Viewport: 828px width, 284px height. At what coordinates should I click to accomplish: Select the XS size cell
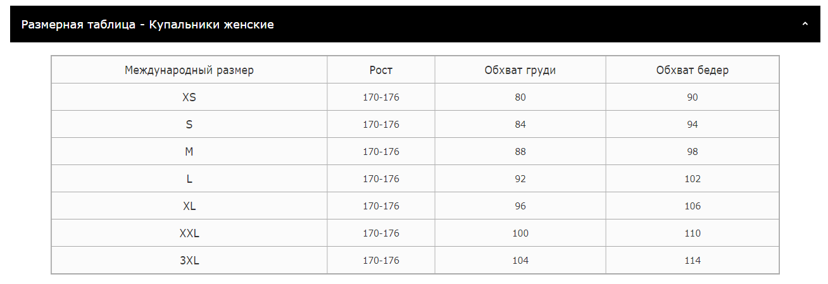tap(189, 97)
